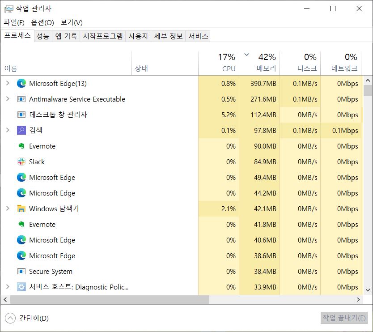Click the Microsoft Edge(13) process icon
The width and height of the screenshot is (373, 332).
(x=21, y=83)
